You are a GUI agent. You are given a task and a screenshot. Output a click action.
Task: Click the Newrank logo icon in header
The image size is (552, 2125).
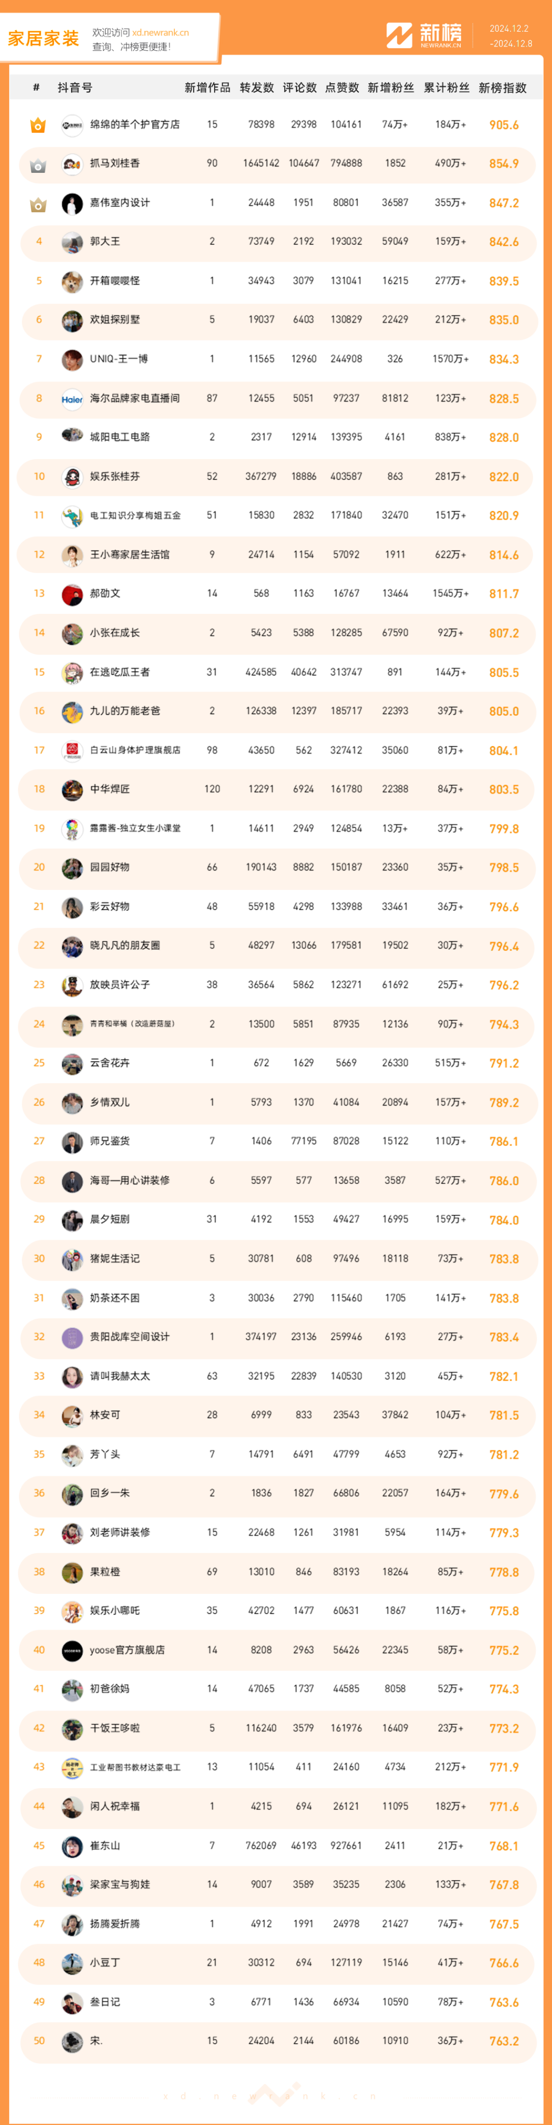point(399,35)
